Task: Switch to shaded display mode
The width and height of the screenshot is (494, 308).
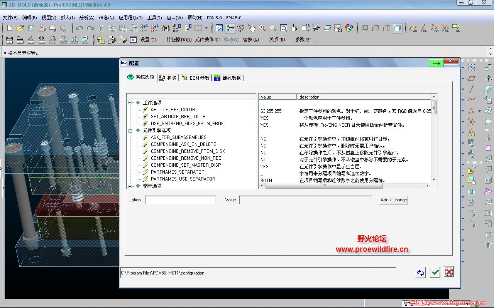Action: (x=397, y=28)
